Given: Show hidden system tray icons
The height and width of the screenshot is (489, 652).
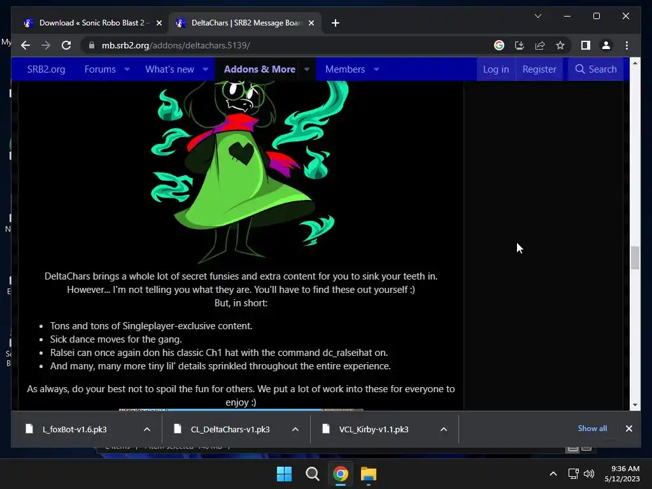Looking at the screenshot, I should point(553,474).
